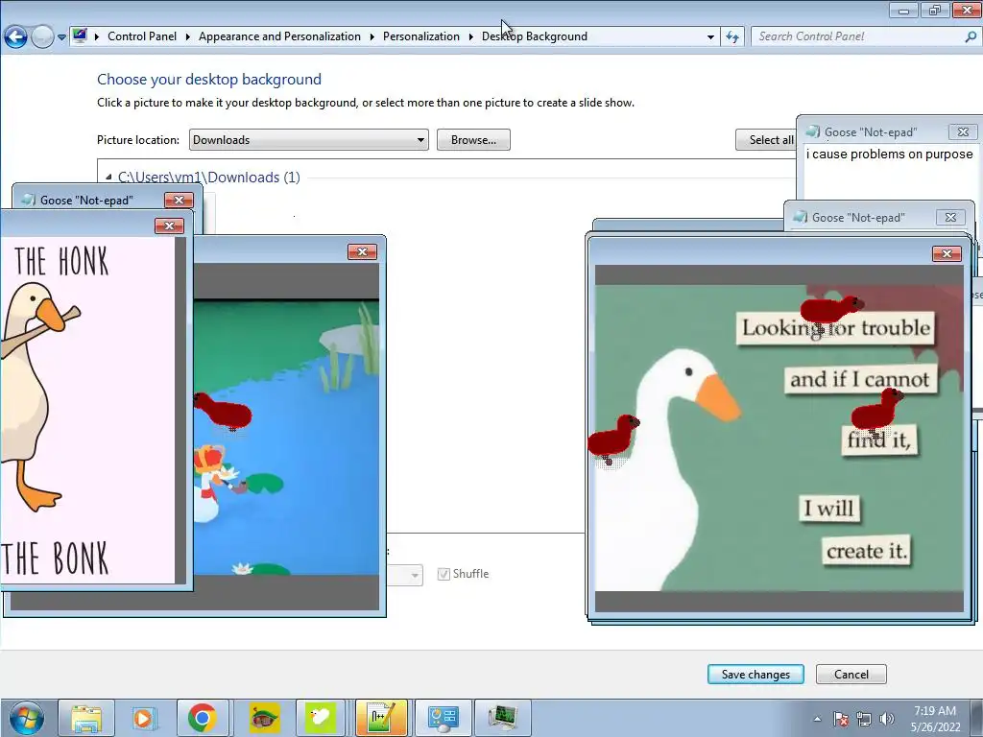Click red goose on the pond image

[223, 411]
